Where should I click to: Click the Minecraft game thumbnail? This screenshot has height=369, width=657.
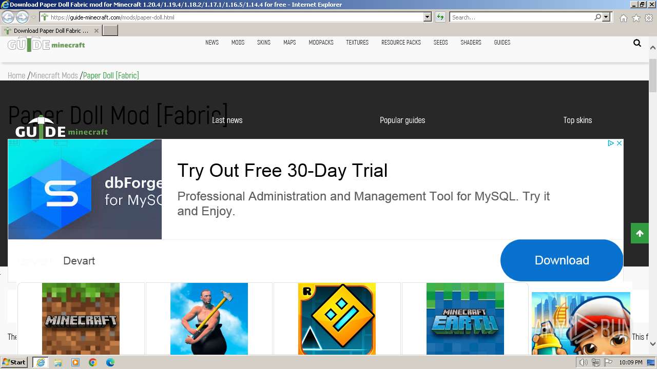tap(81, 319)
